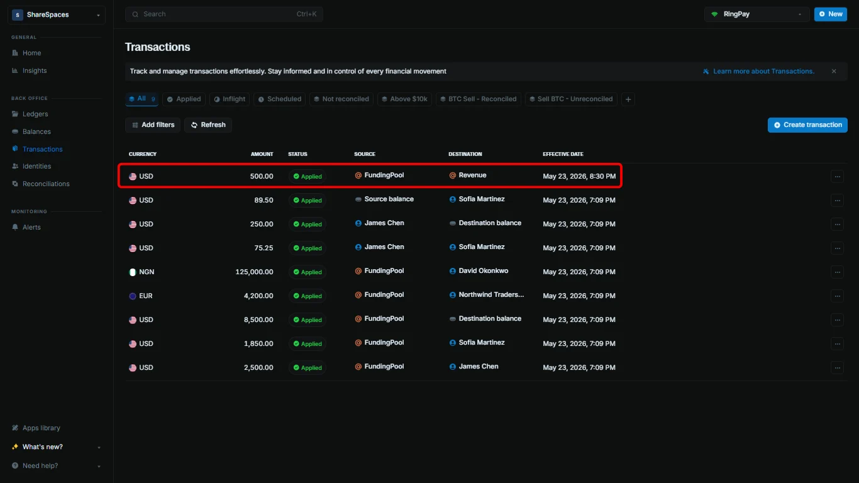Open more options for the 8,500.00 transaction

837,320
